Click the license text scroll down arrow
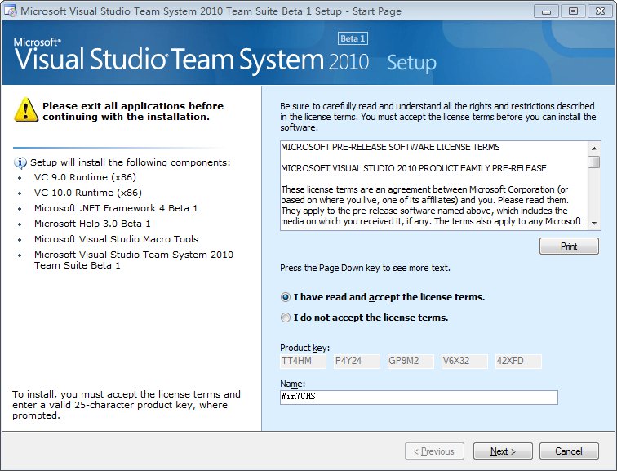Image resolution: width=617 pixels, height=471 pixels. tap(594, 223)
